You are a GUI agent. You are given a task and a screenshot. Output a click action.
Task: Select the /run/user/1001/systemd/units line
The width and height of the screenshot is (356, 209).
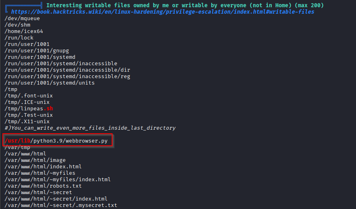(x=50, y=83)
